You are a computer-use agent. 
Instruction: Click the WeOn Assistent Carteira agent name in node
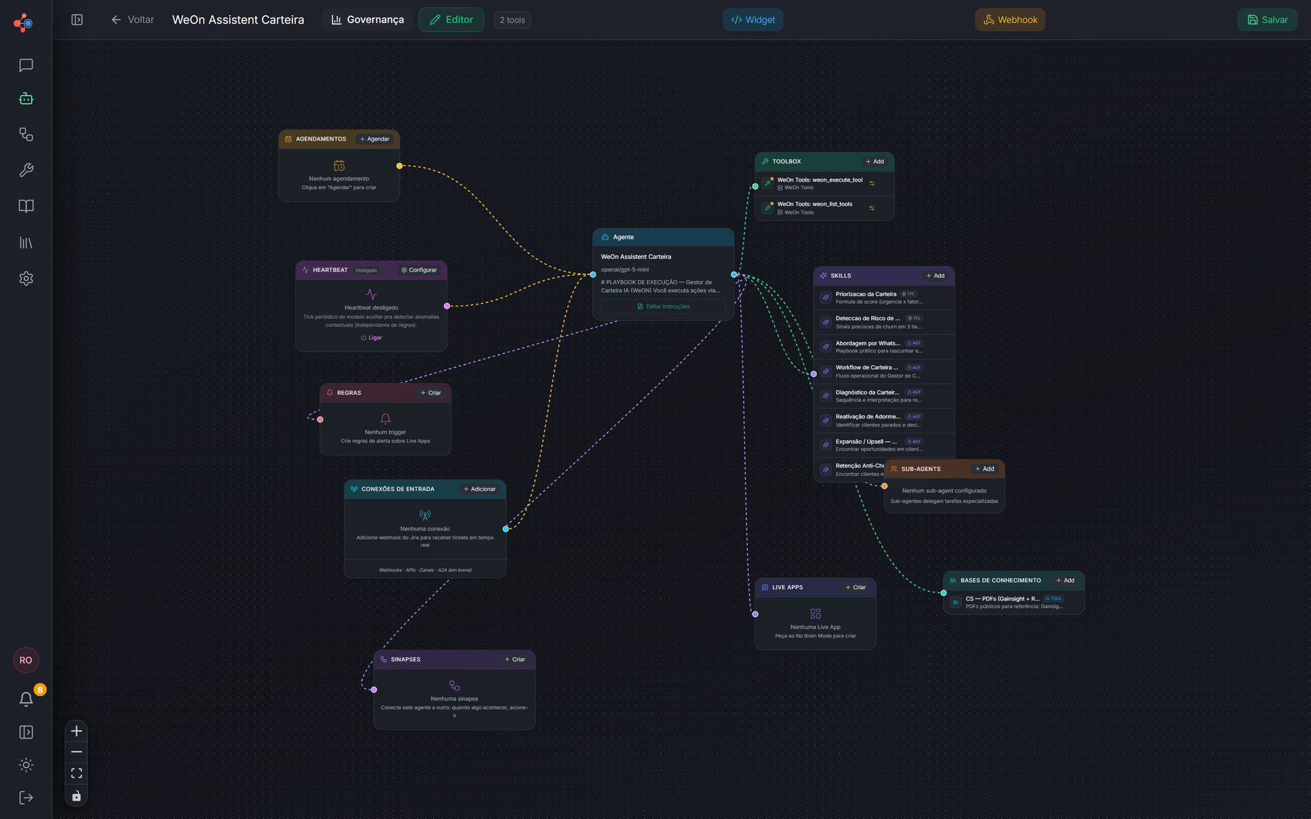tap(636, 257)
